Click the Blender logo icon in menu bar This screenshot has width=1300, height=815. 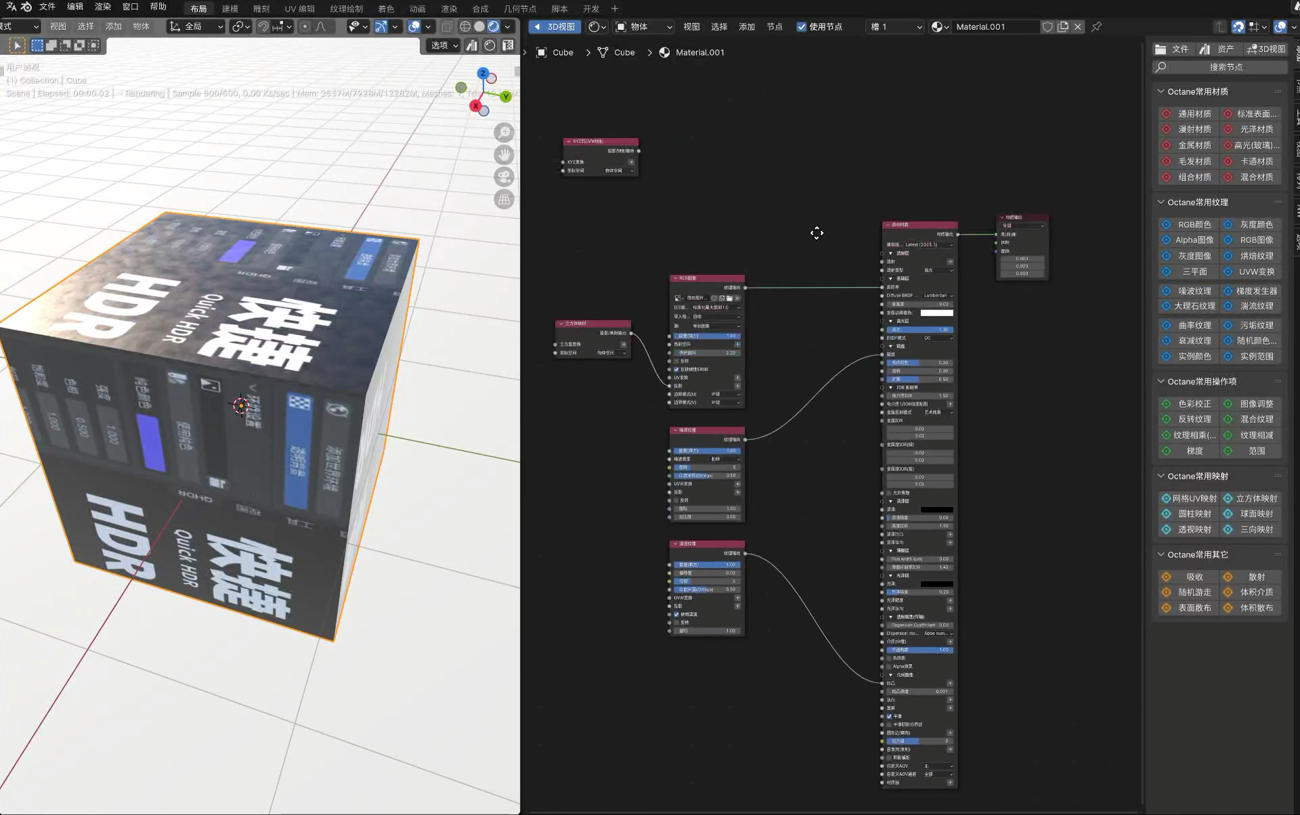coord(26,7)
